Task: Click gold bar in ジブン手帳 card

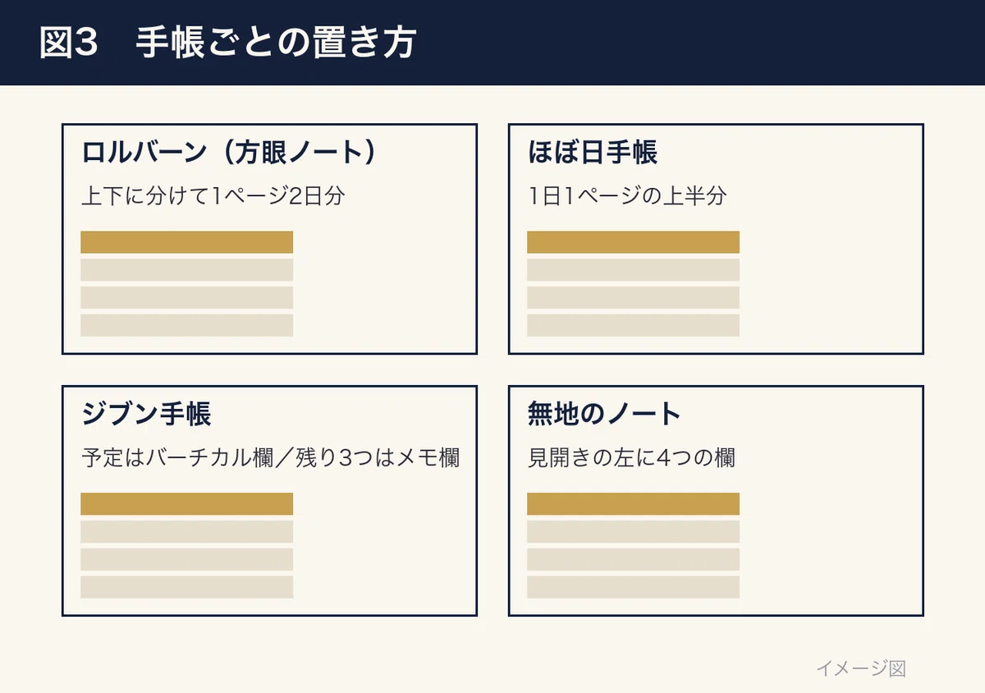Action: pyautogui.click(x=186, y=503)
